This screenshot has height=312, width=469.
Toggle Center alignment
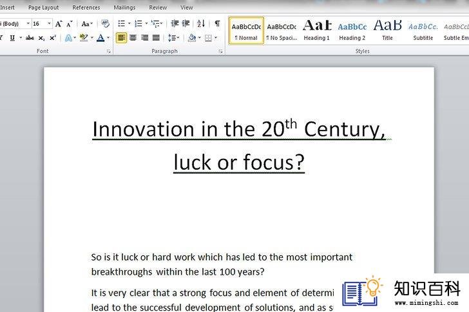[133, 37]
